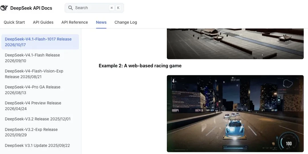308x154 pixels.
Task: Open the DeepSeek API Docs home link
Action: point(26,8)
